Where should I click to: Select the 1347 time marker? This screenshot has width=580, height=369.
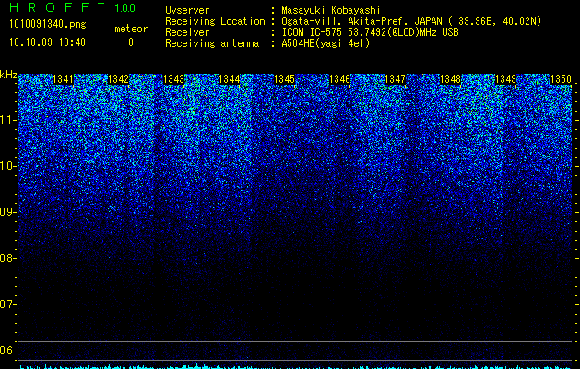point(395,79)
